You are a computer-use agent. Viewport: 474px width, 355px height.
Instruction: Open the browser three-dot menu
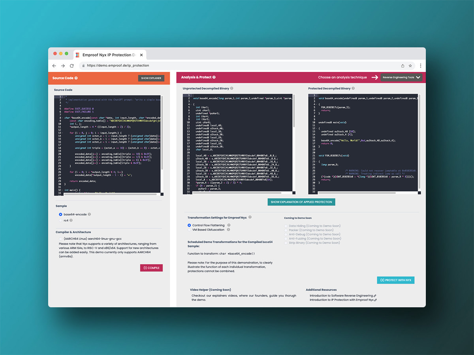click(x=420, y=65)
